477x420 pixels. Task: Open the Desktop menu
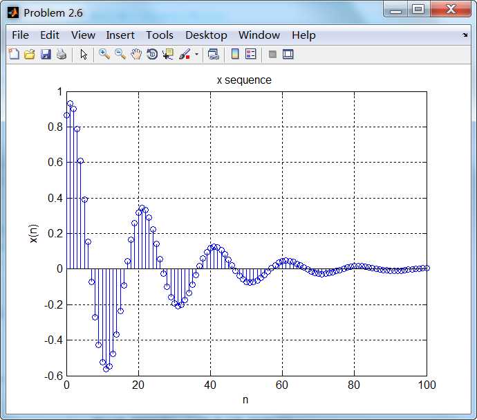(x=206, y=35)
